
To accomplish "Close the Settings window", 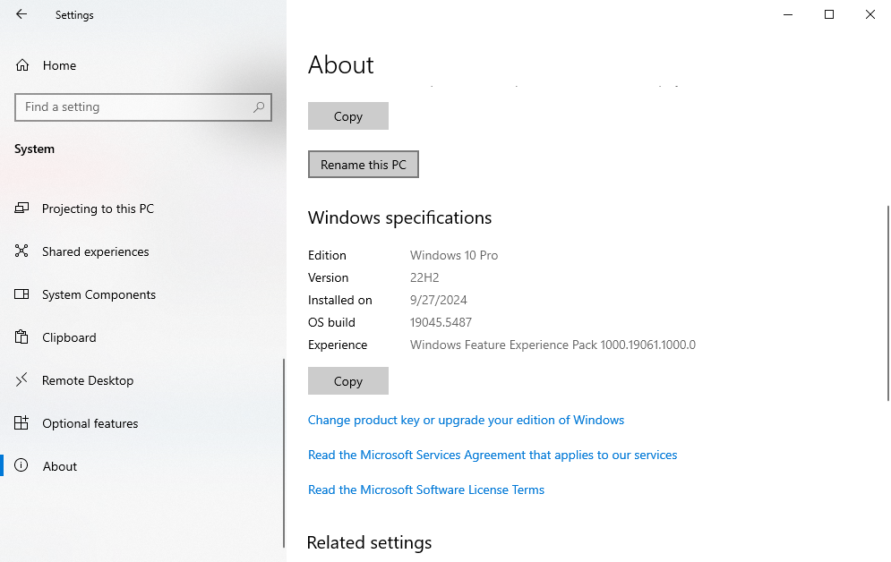I will click(x=870, y=14).
